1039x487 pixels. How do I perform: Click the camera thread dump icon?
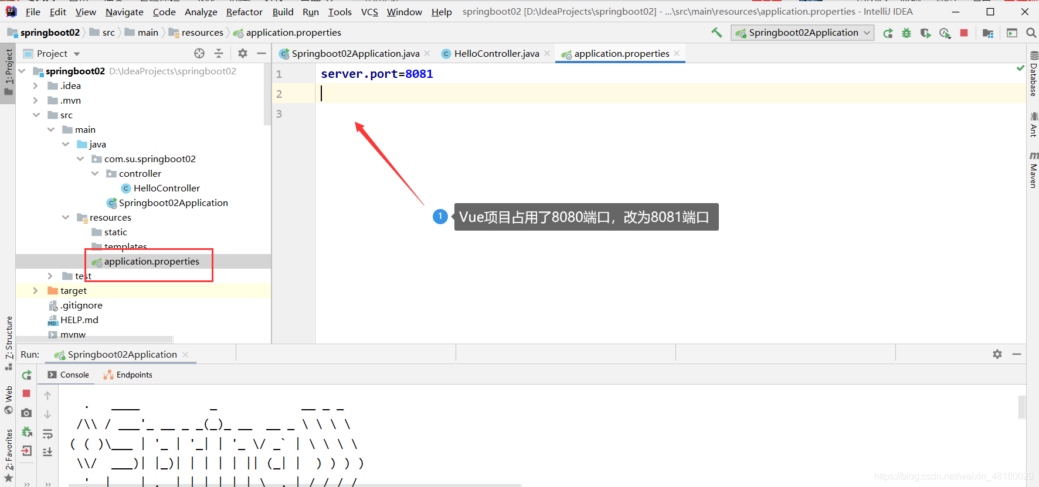(x=26, y=413)
